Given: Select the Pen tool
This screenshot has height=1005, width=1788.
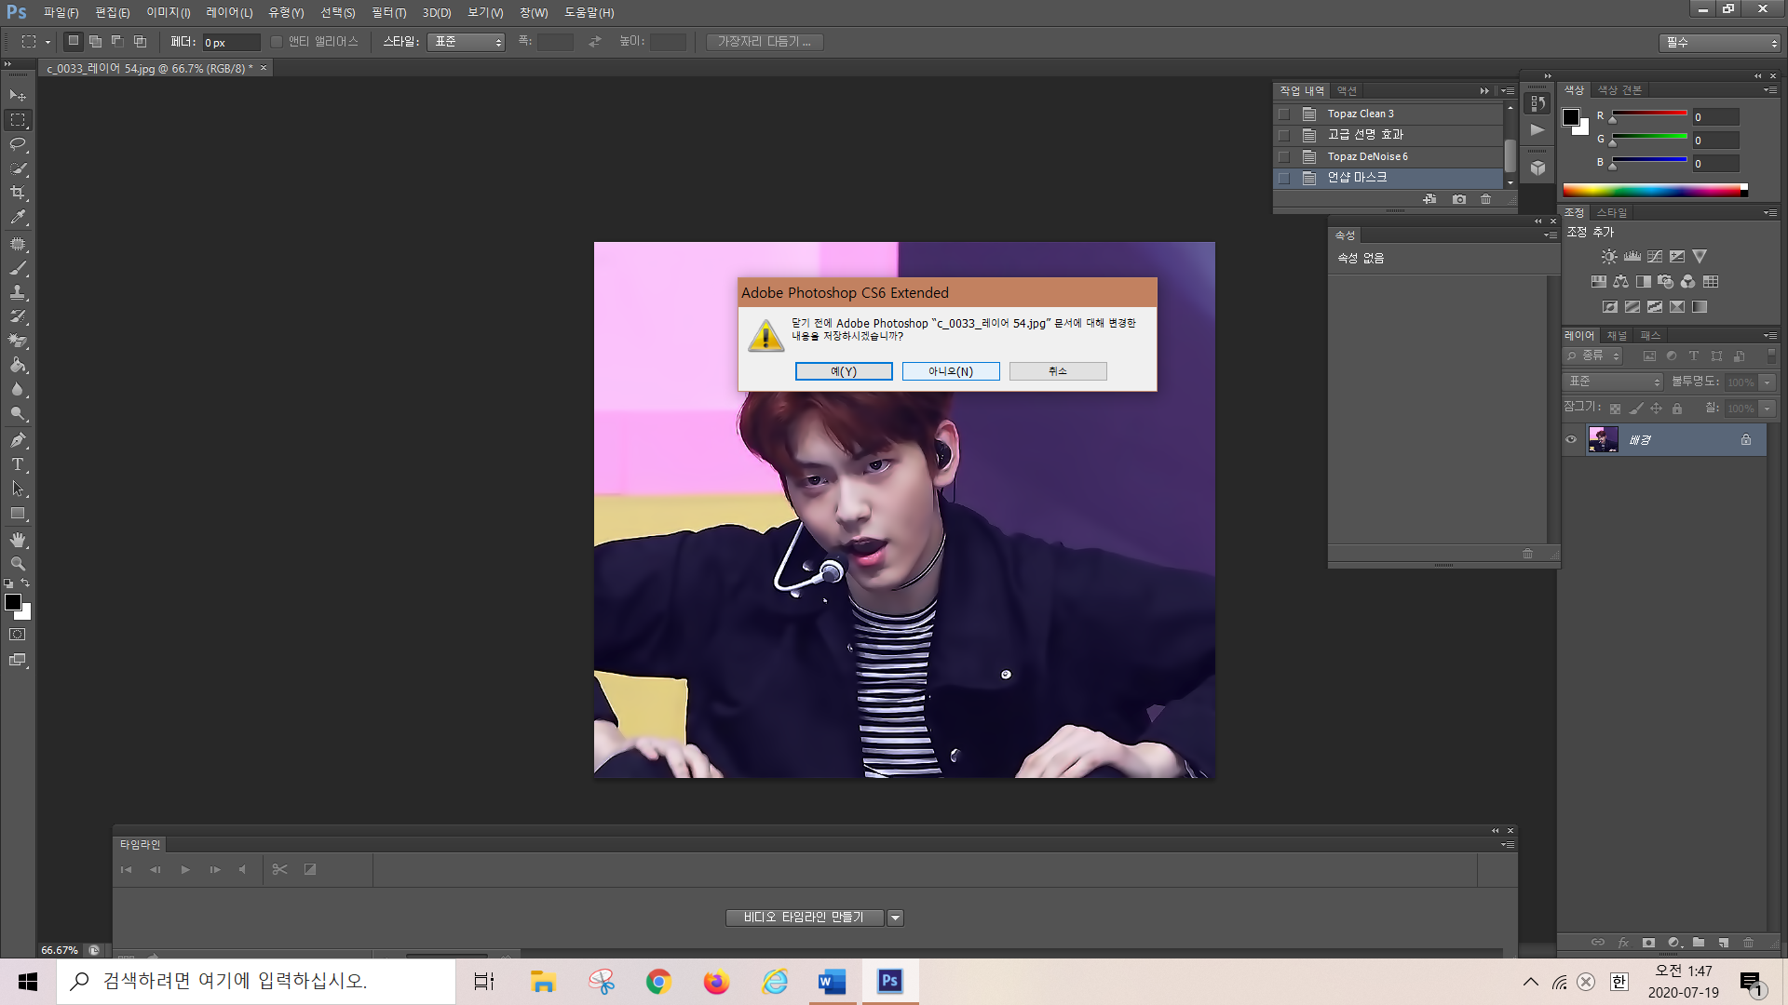Looking at the screenshot, I should coord(18,440).
